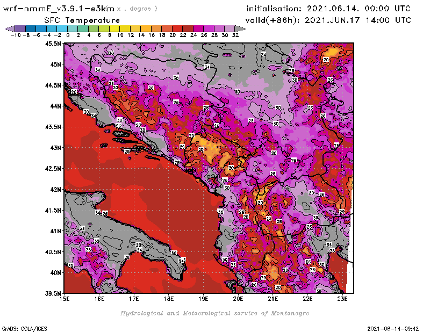The width and height of the screenshot is (430, 332).
Task: Click the 32 value on the legend scale
Action: tap(235, 35)
